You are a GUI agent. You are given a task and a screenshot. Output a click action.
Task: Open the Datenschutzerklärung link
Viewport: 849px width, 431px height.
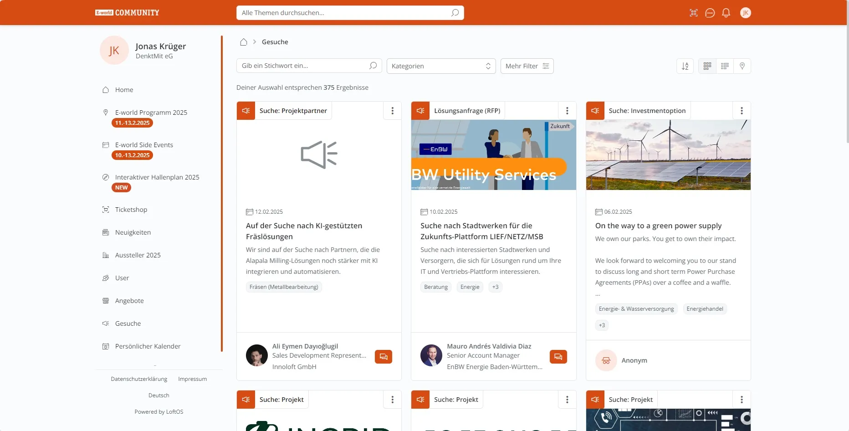[x=139, y=379]
